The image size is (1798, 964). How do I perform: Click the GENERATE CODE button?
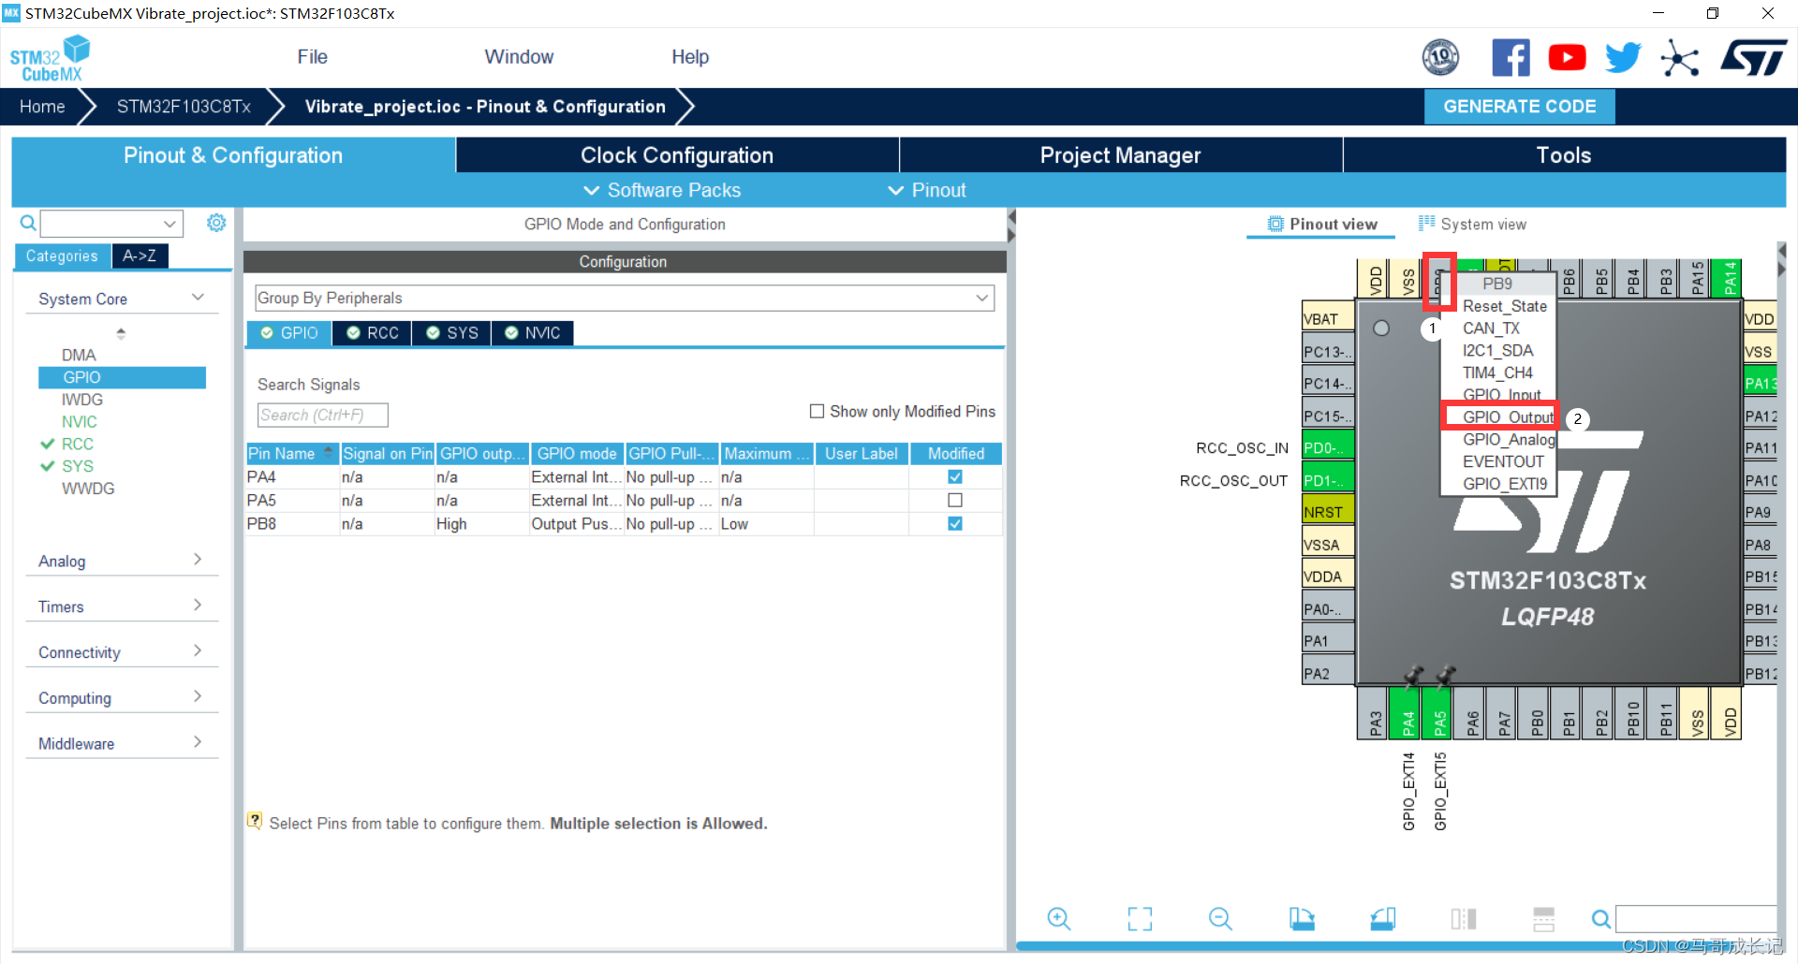(1519, 107)
